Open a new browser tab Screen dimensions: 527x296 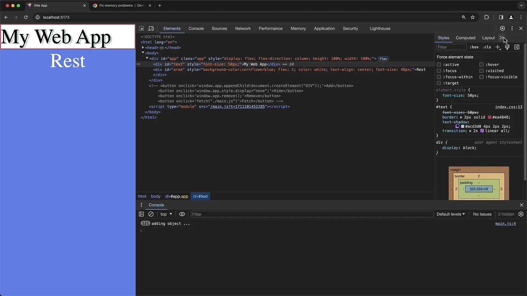(x=160, y=5)
